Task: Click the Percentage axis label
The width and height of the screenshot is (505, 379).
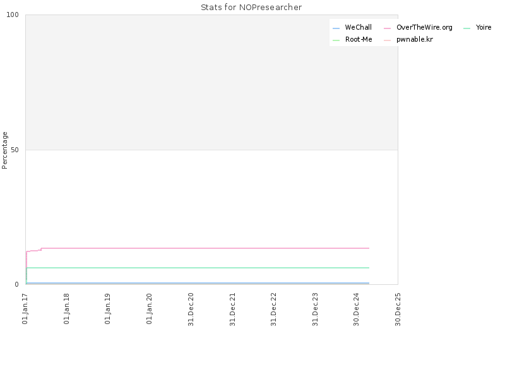Action: pyautogui.click(x=4, y=150)
